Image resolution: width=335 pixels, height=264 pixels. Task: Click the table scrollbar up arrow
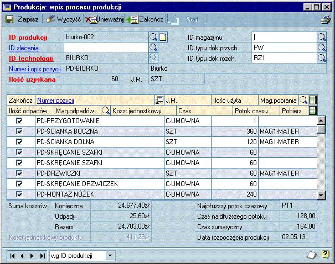click(x=321, y=120)
